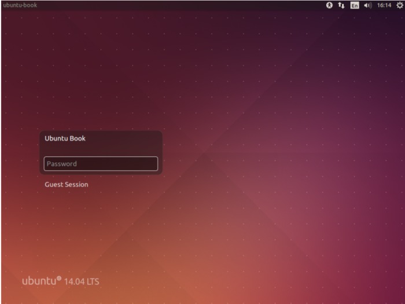The width and height of the screenshot is (405, 304).
Task: Click the En keyboard layout indicator
Action: tap(355, 5)
